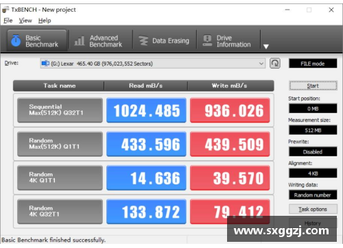Click read value 433.596
This screenshot has height=248, width=343.
(x=146, y=144)
